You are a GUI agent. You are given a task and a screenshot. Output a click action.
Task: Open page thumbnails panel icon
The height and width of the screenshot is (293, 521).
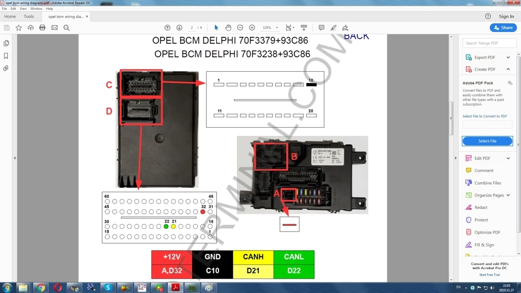tap(6, 43)
